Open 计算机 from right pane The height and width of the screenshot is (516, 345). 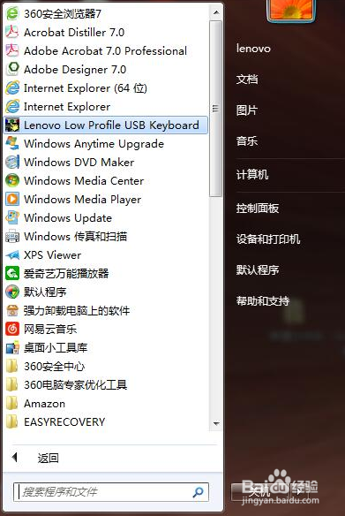(x=252, y=174)
